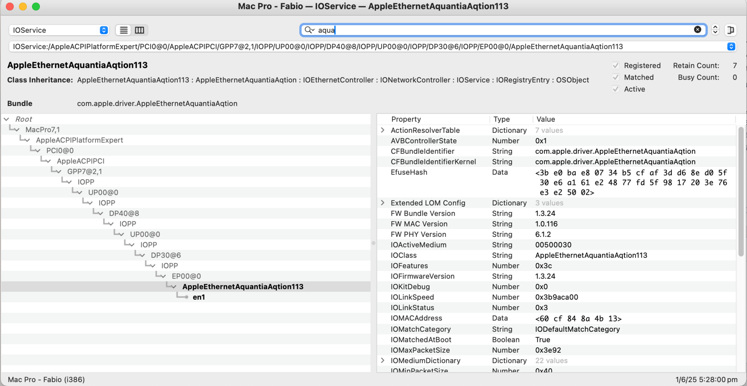Sort by the Property column header
Image resolution: width=747 pixels, height=386 pixels.
(x=406, y=119)
